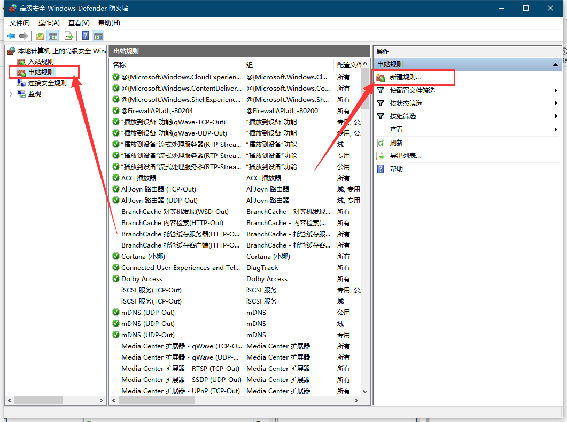
Task: Click the Forward arrow toolbar icon
Action: (x=24, y=36)
